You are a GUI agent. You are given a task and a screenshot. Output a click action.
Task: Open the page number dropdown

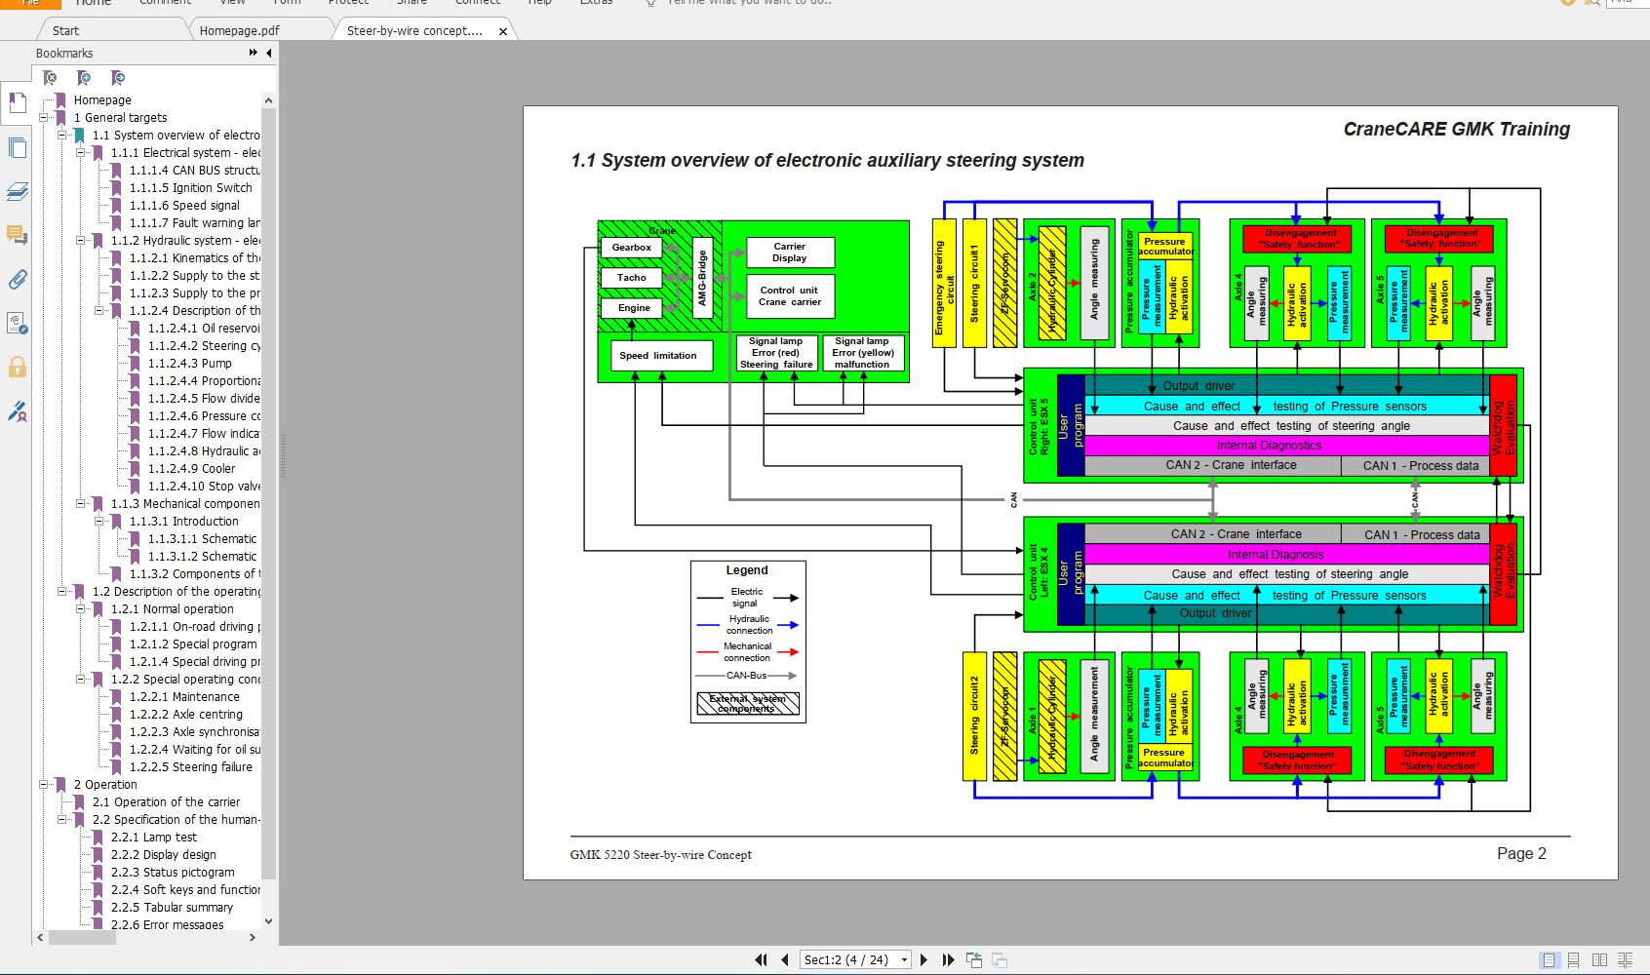pos(904,959)
